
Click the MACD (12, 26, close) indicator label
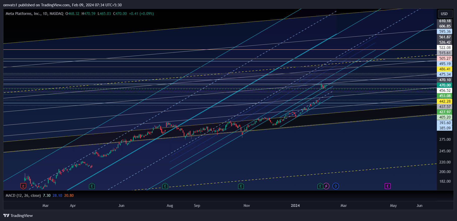(23, 196)
